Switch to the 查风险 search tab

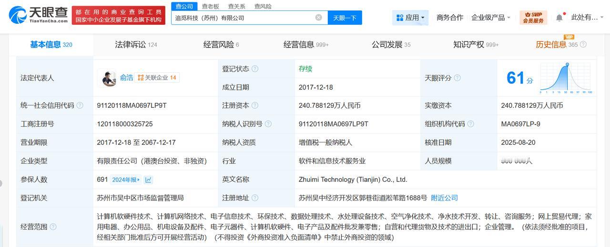click(x=263, y=6)
